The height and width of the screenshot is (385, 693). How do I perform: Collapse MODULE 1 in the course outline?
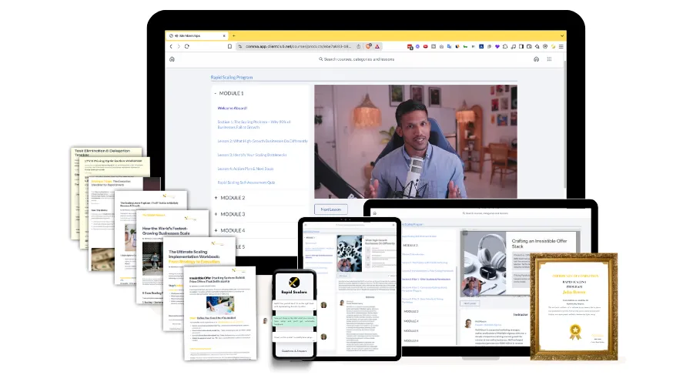click(229, 93)
